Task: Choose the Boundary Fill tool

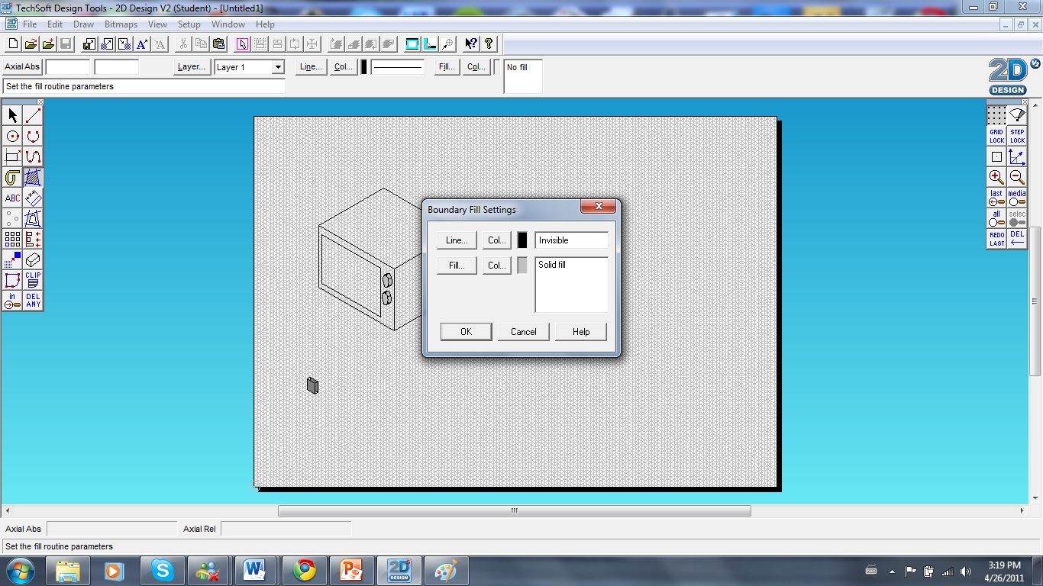Action: click(33, 179)
